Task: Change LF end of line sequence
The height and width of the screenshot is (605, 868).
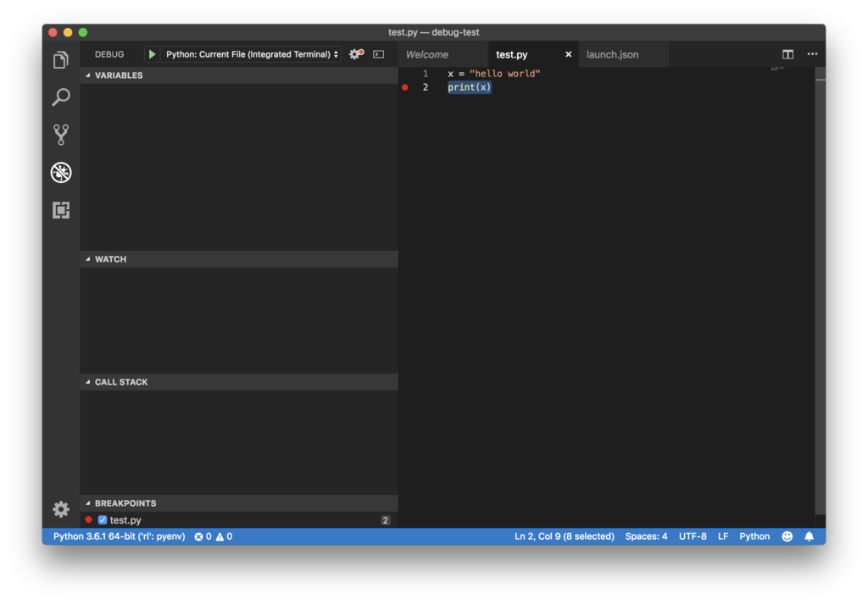Action: click(x=723, y=536)
